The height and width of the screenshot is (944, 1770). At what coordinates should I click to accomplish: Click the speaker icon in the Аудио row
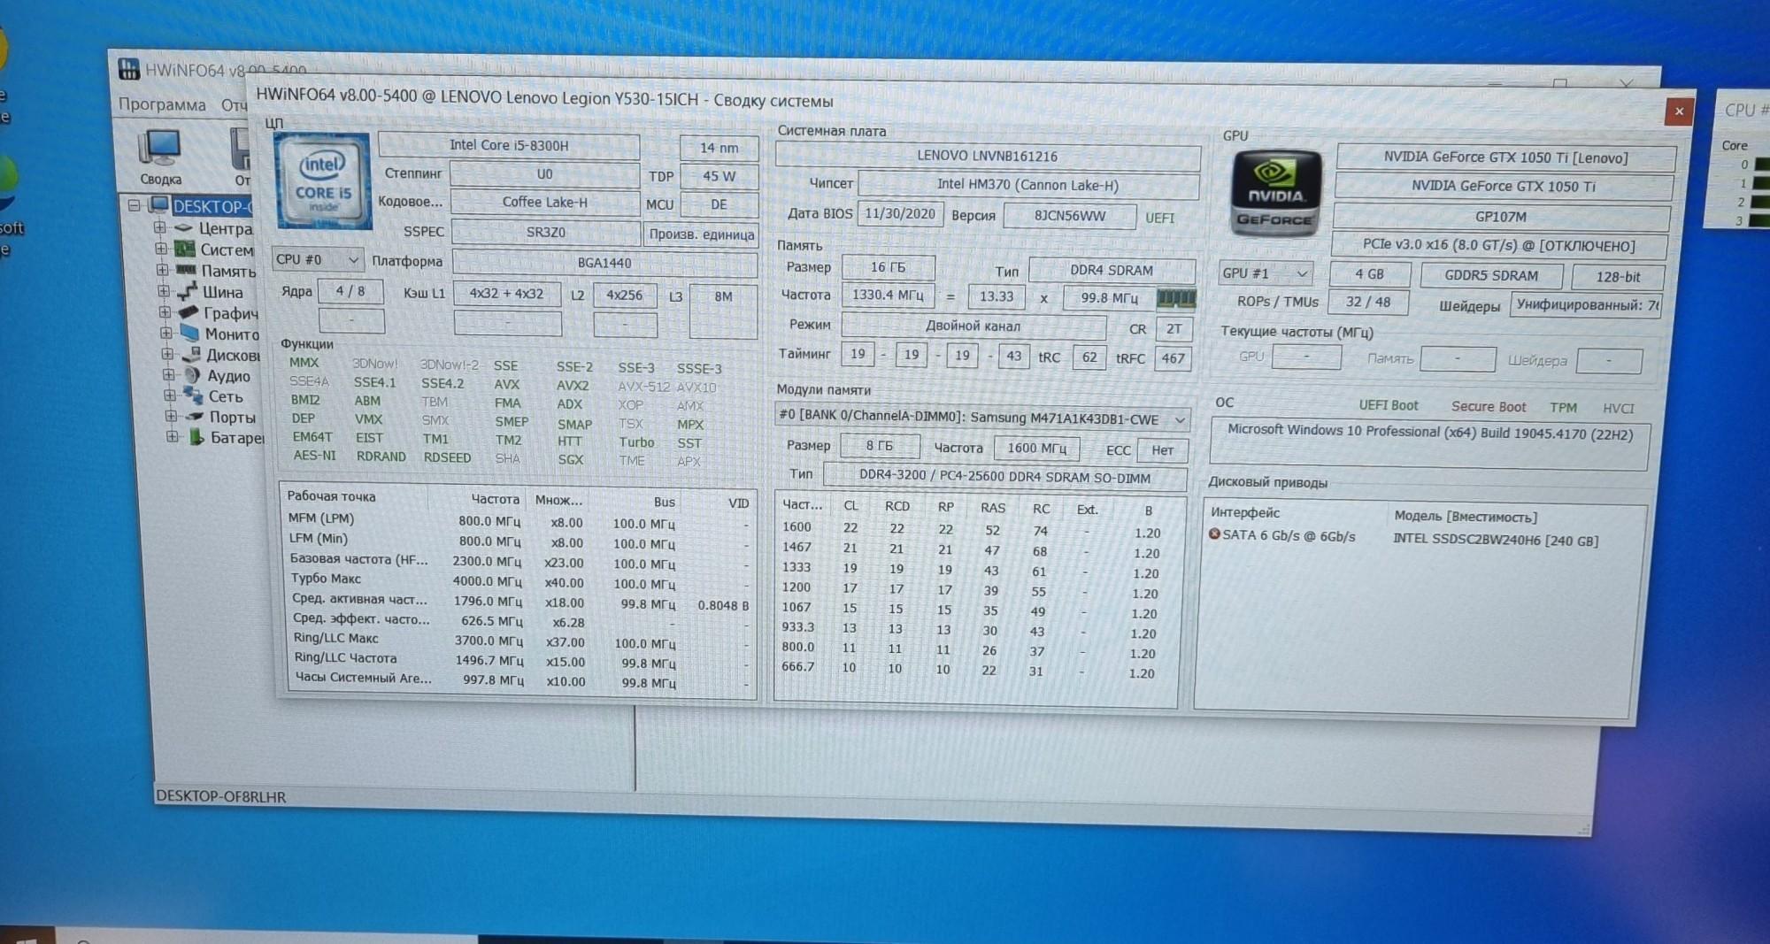pyautogui.click(x=192, y=375)
